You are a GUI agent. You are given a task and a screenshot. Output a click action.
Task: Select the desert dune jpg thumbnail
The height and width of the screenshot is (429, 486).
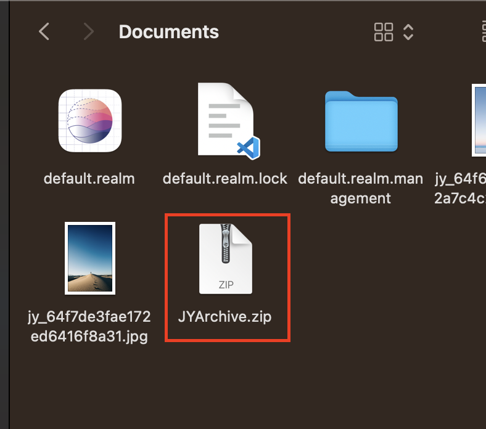pos(90,258)
